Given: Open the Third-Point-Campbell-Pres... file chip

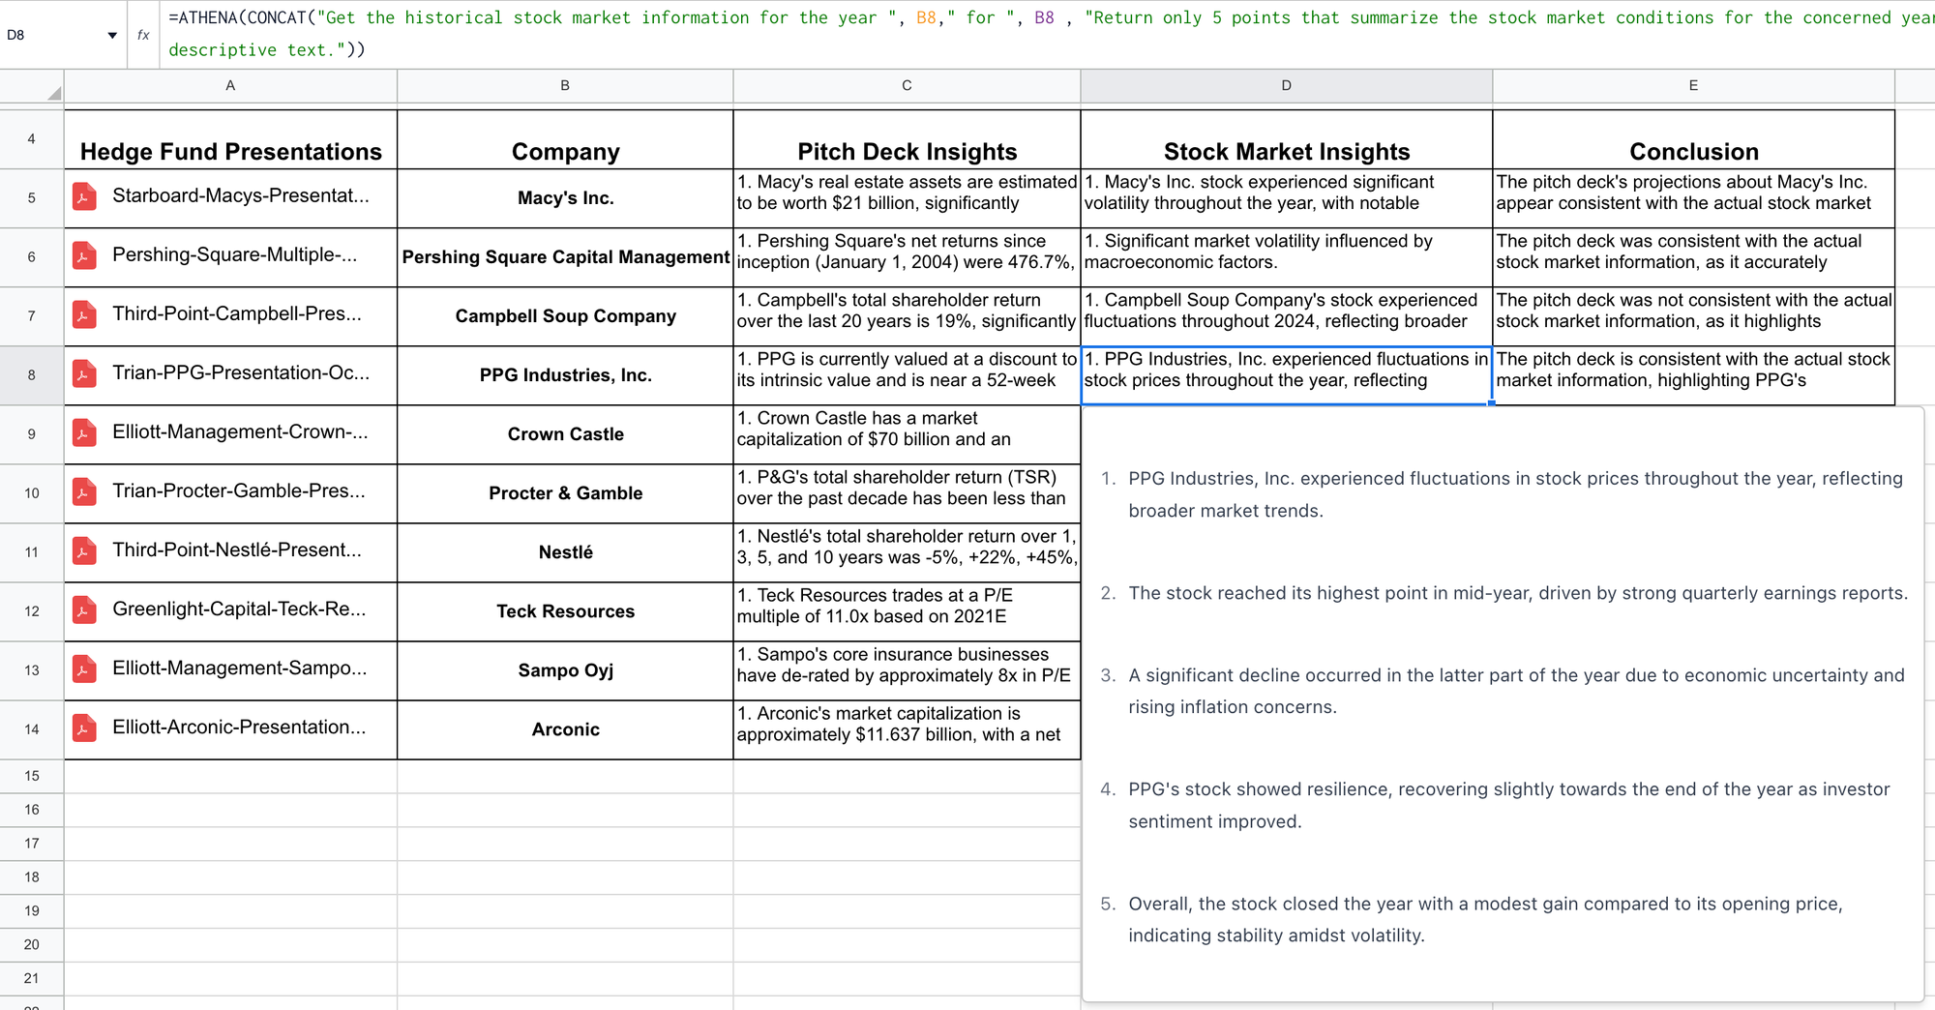Looking at the screenshot, I should [x=218, y=314].
